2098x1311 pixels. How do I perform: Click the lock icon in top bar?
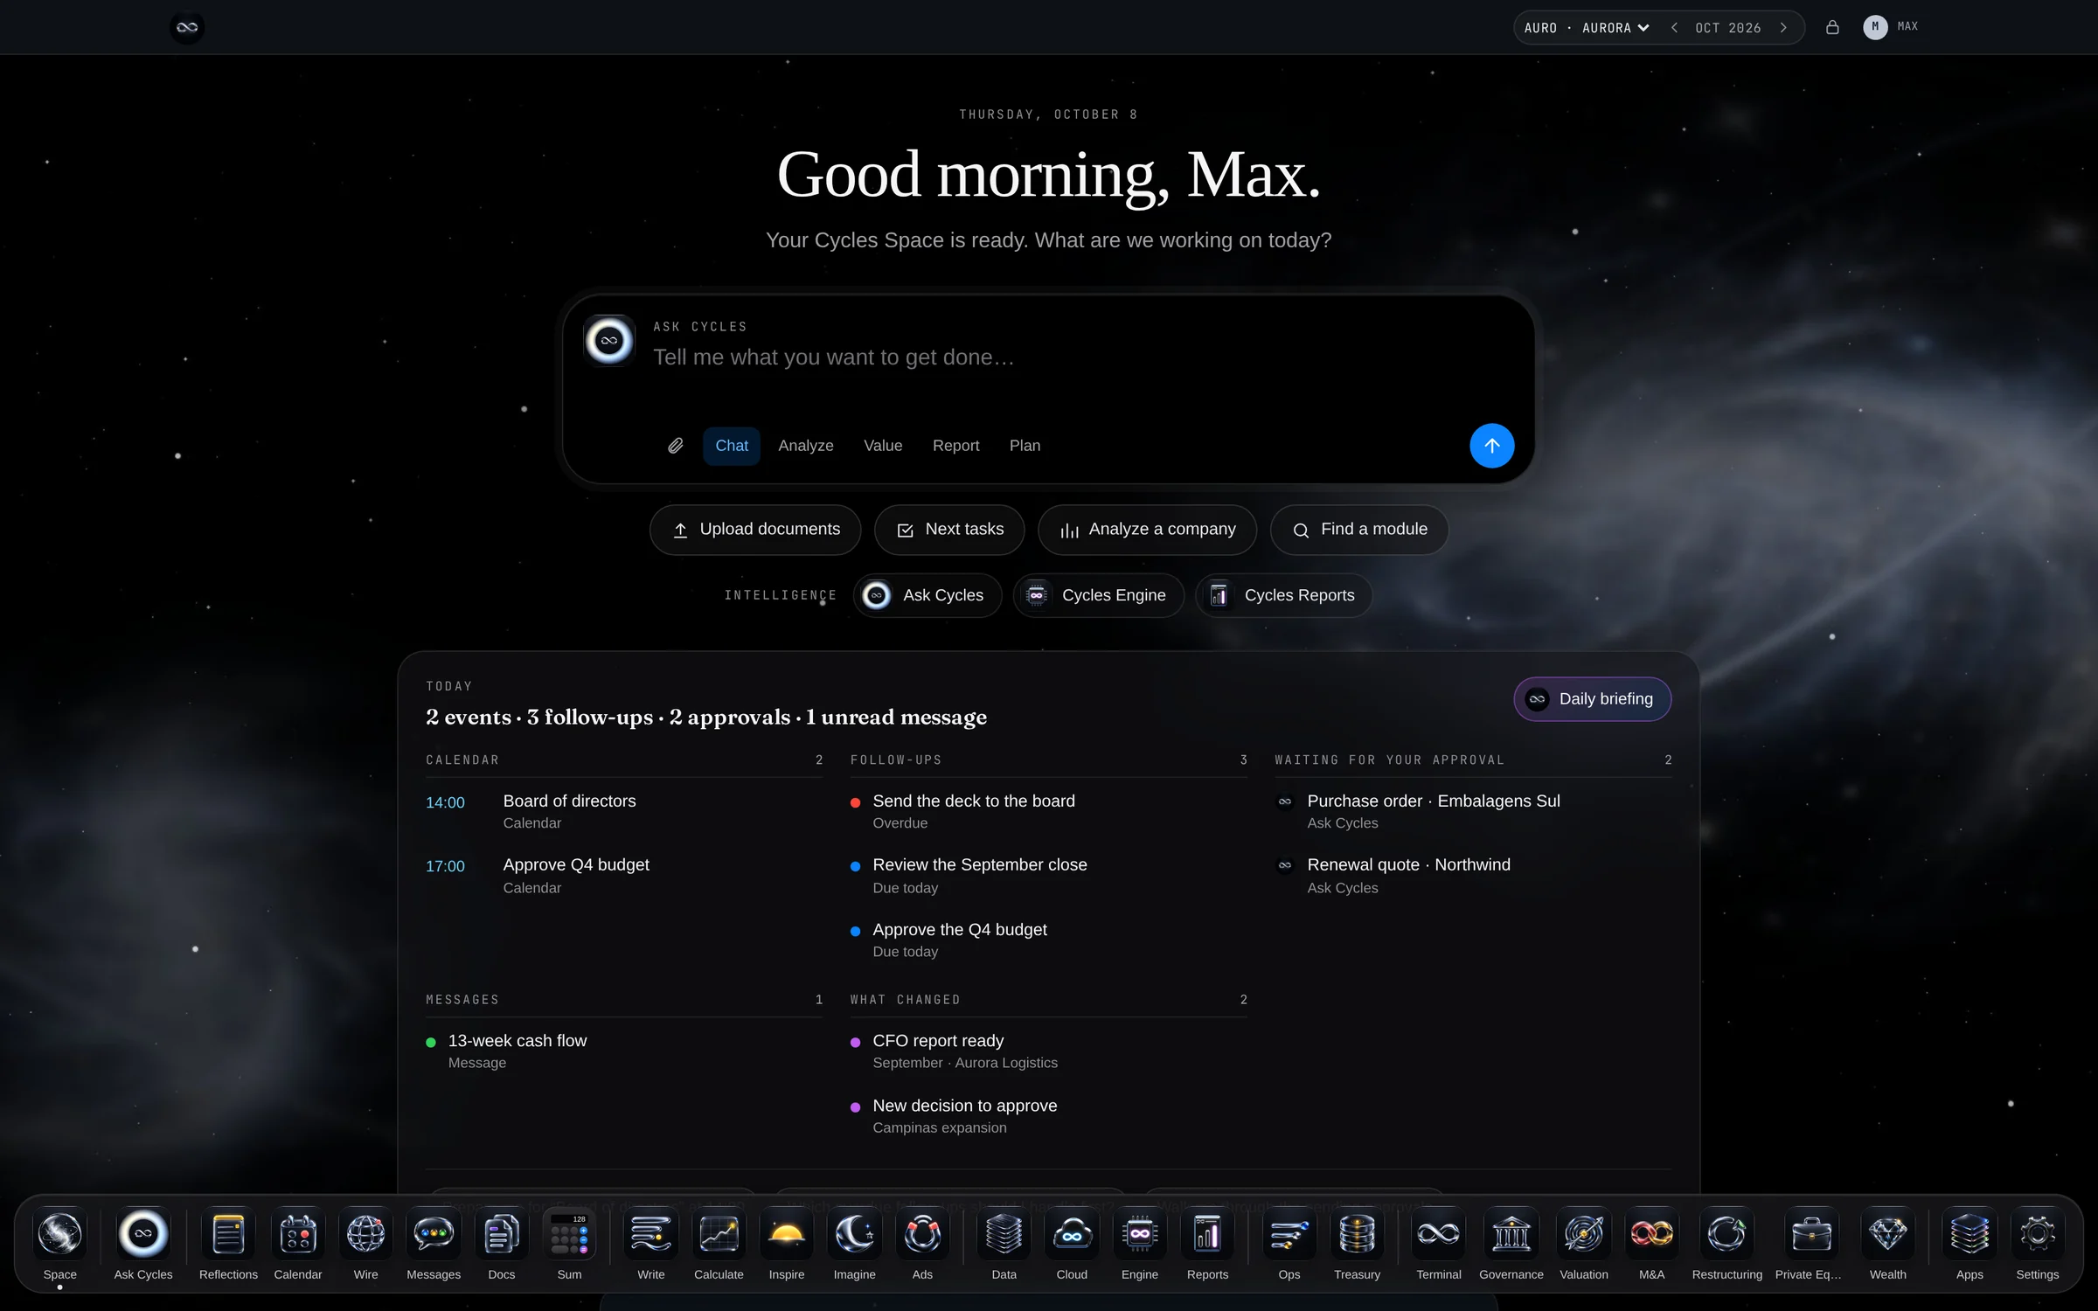click(x=1832, y=27)
